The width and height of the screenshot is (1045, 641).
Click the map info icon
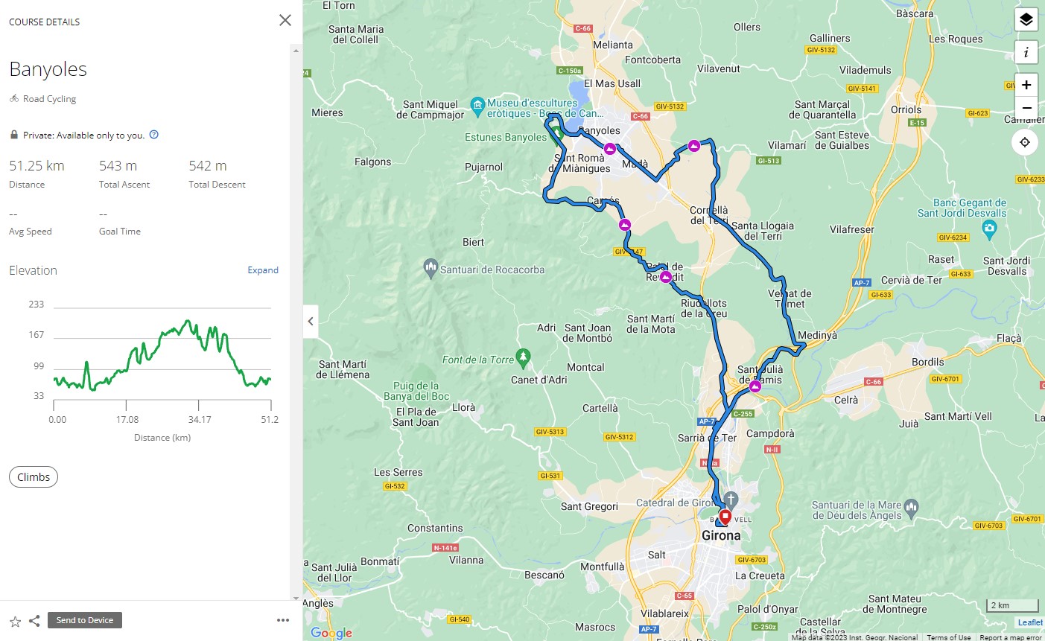point(1026,52)
